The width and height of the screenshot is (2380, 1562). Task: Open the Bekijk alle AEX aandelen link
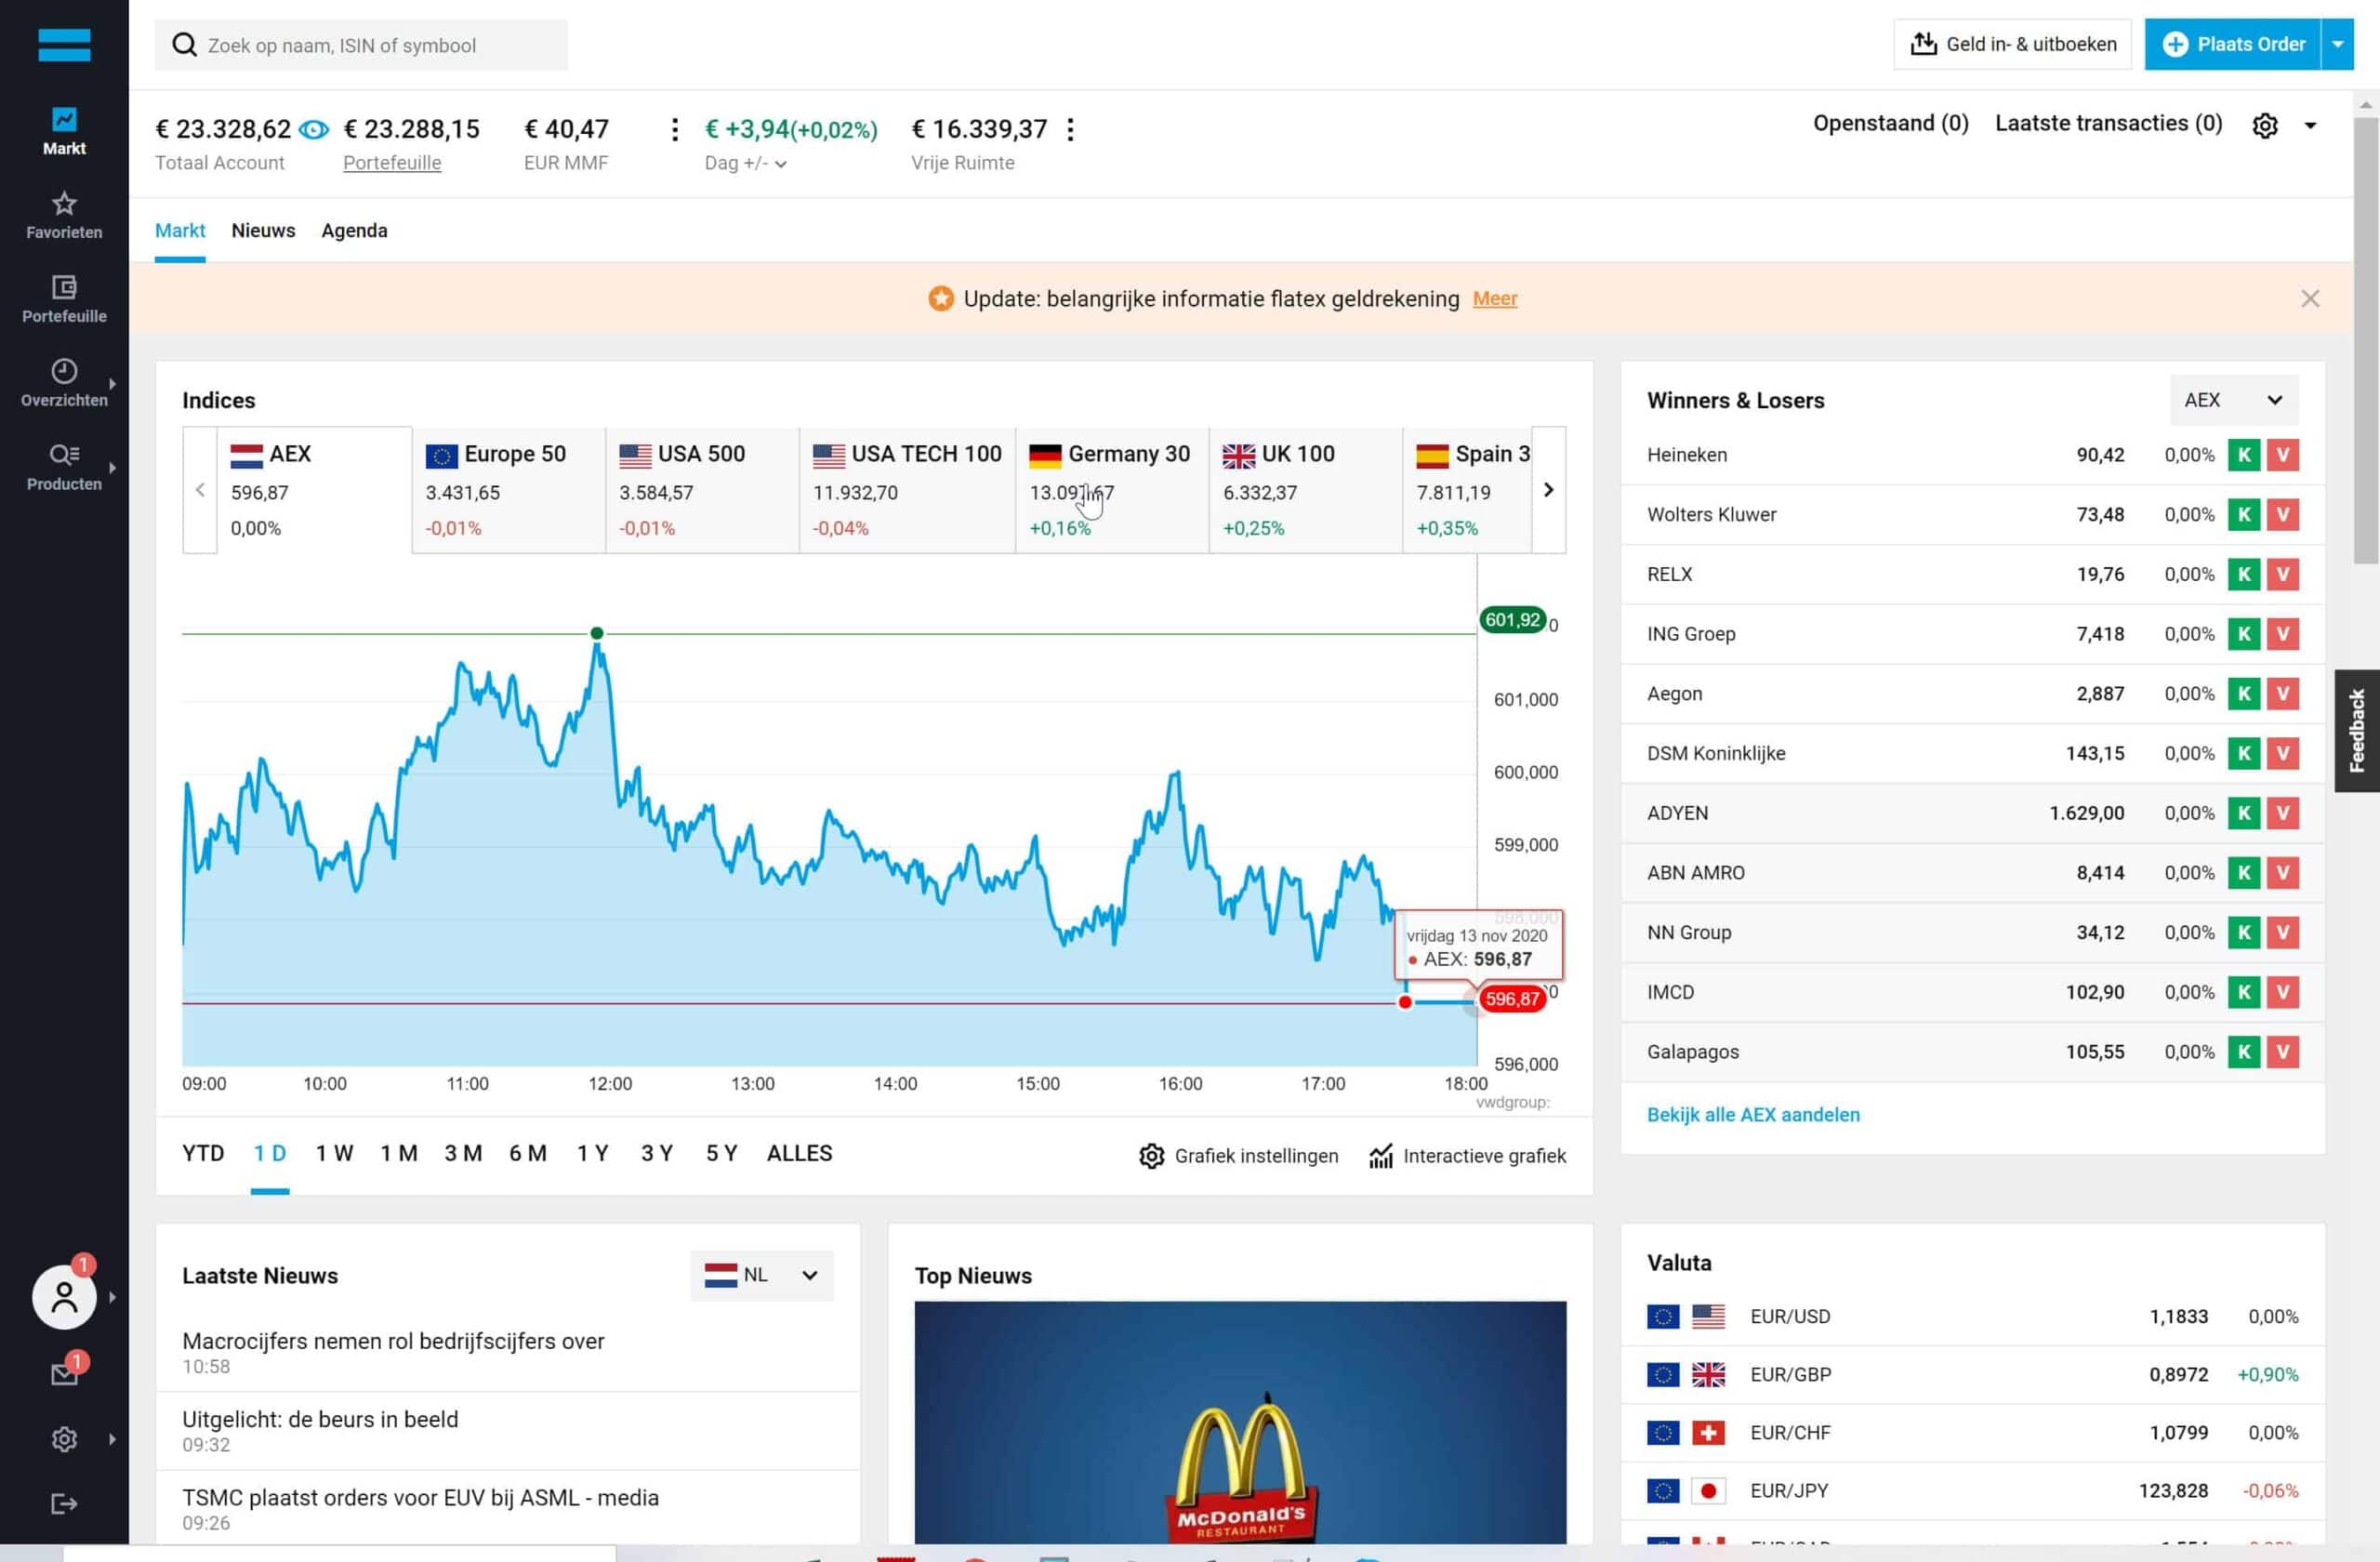(1753, 1115)
